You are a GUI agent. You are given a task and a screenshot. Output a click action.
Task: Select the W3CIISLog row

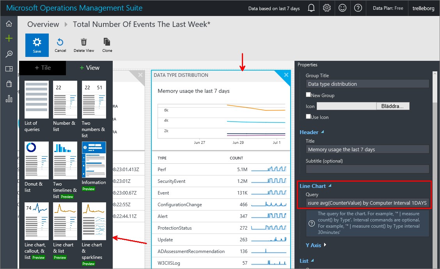pos(221,263)
